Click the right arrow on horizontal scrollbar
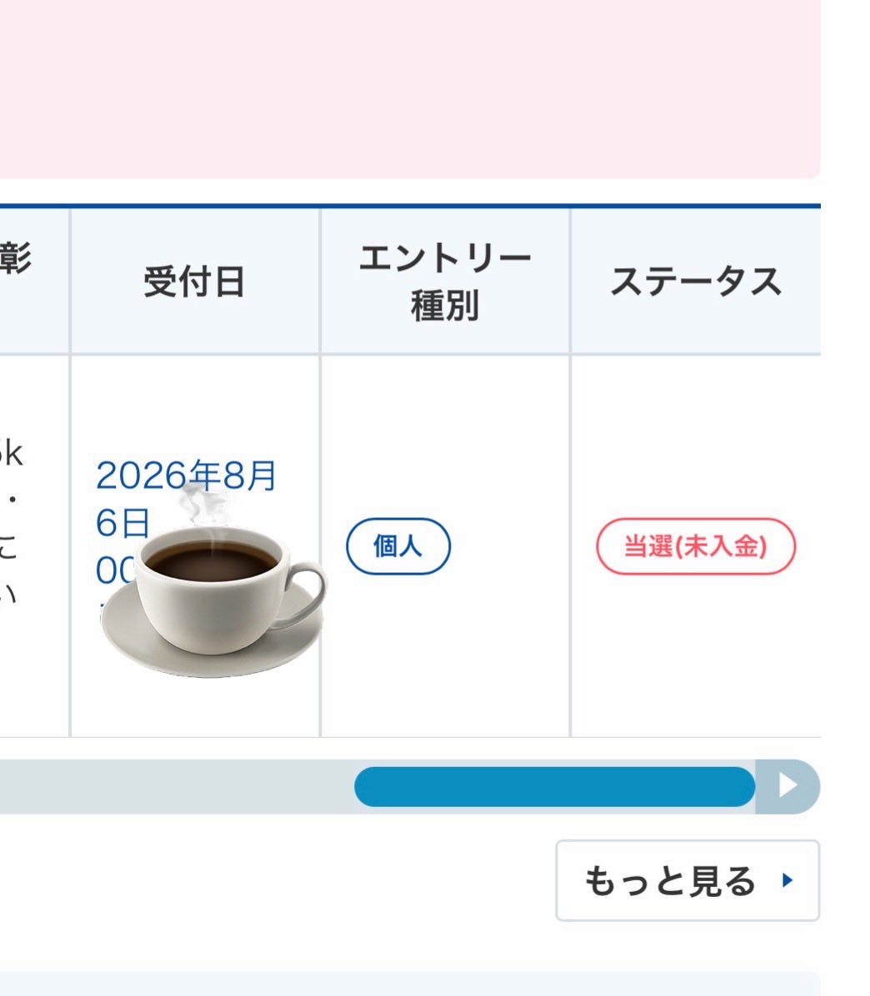 point(788,786)
